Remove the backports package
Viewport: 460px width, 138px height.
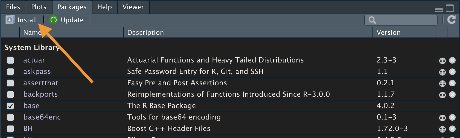click(x=452, y=95)
